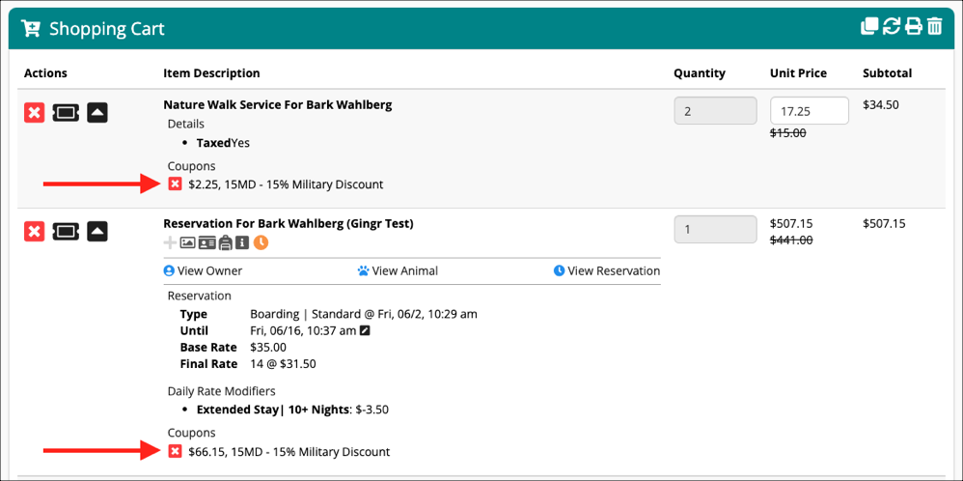This screenshot has width=963, height=481.
Task: Edit the 17.25 unit price field
Action: [810, 111]
